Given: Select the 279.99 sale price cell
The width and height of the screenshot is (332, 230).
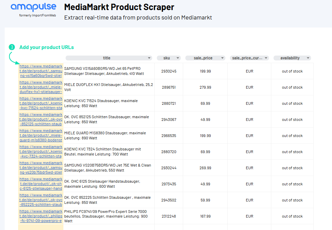Looking at the screenshot, I should pyautogui.click(x=205, y=87).
